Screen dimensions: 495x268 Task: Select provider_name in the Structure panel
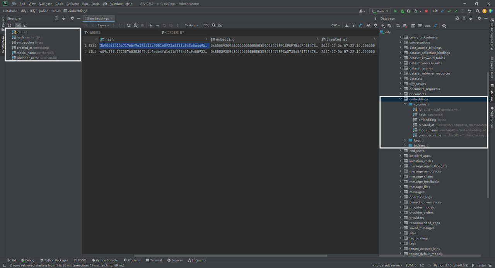[28, 58]
